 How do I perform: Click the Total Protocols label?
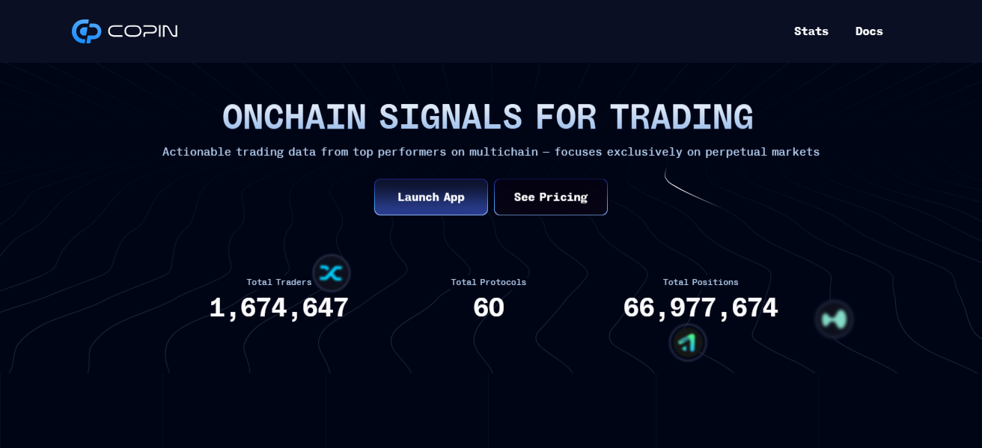click(488, 282)
